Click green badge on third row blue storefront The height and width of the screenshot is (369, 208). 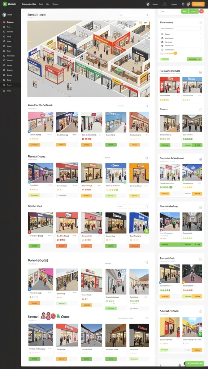tap(147, 231)
